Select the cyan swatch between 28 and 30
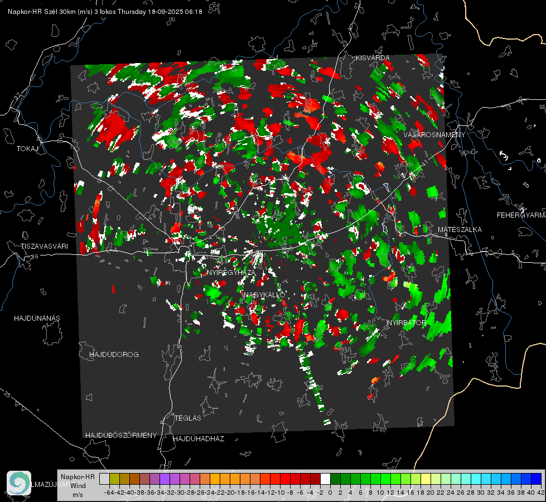The image size is (546, 502). tap(476, 479)
